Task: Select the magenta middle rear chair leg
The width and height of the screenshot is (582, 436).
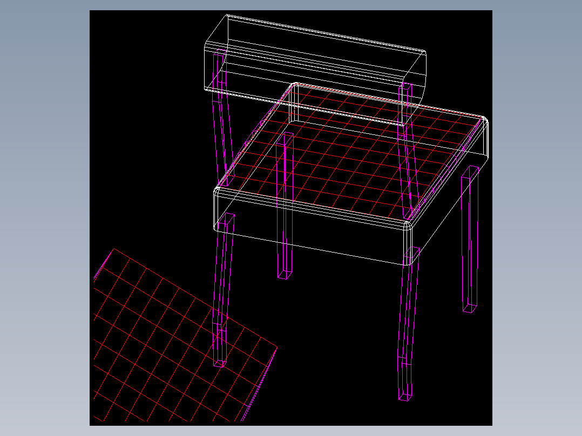Action: (x=285, y=205)
